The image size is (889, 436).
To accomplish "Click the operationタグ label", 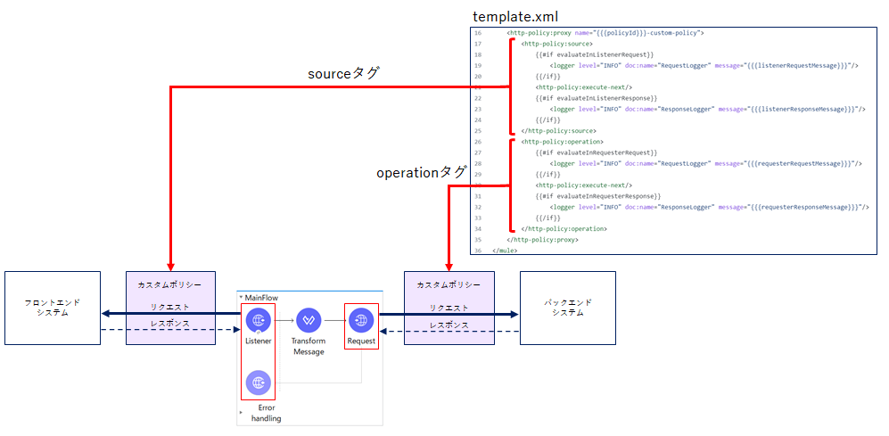I will pos(421,172).
